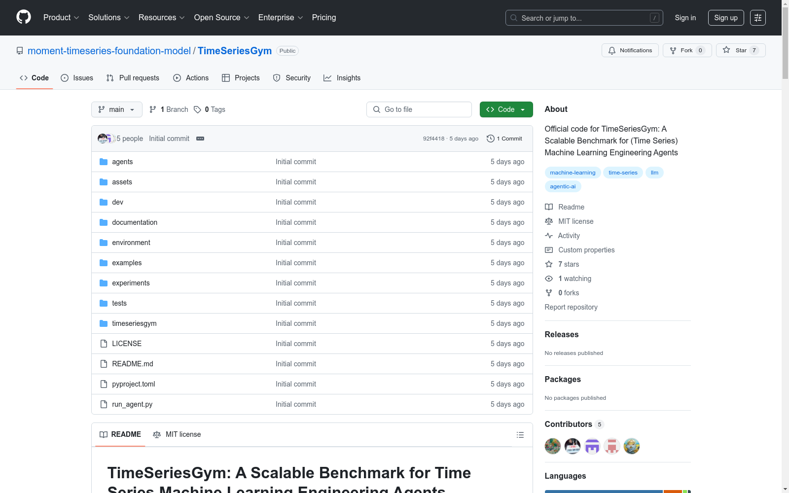Screen dimensions: 789x493
Task: Switch to the Issues tab
Action: click(77, 78)
